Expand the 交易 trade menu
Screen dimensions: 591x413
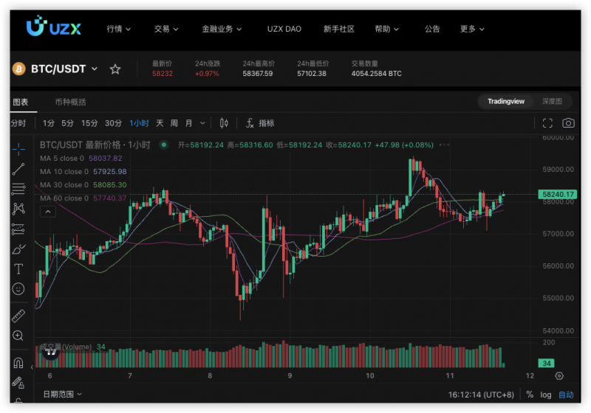pyautogui.click(x=165, y=29)
